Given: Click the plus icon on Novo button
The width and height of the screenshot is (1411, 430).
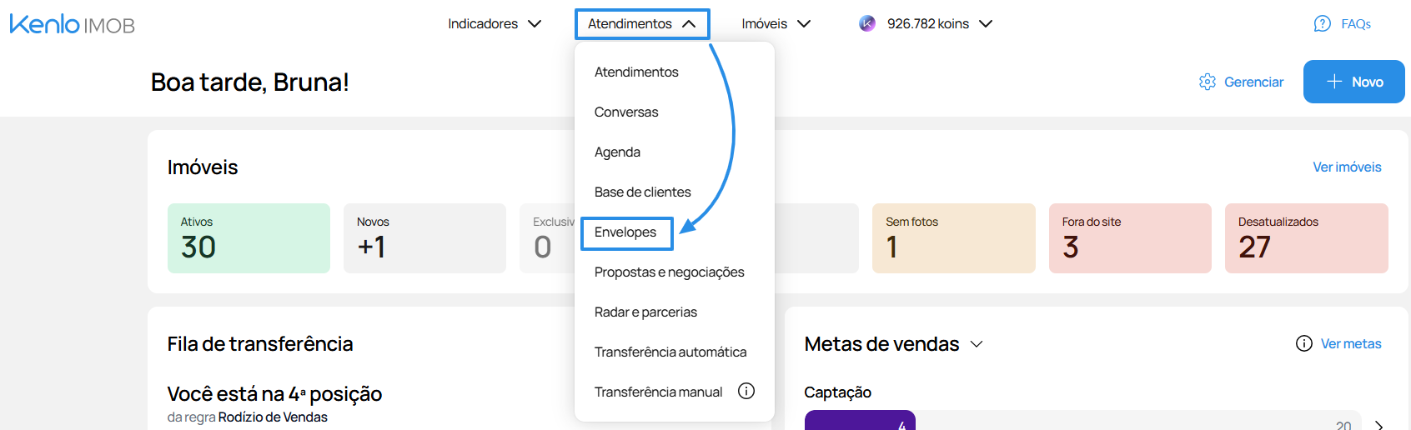Looking at the screenshot, I should coord(1333,82).
